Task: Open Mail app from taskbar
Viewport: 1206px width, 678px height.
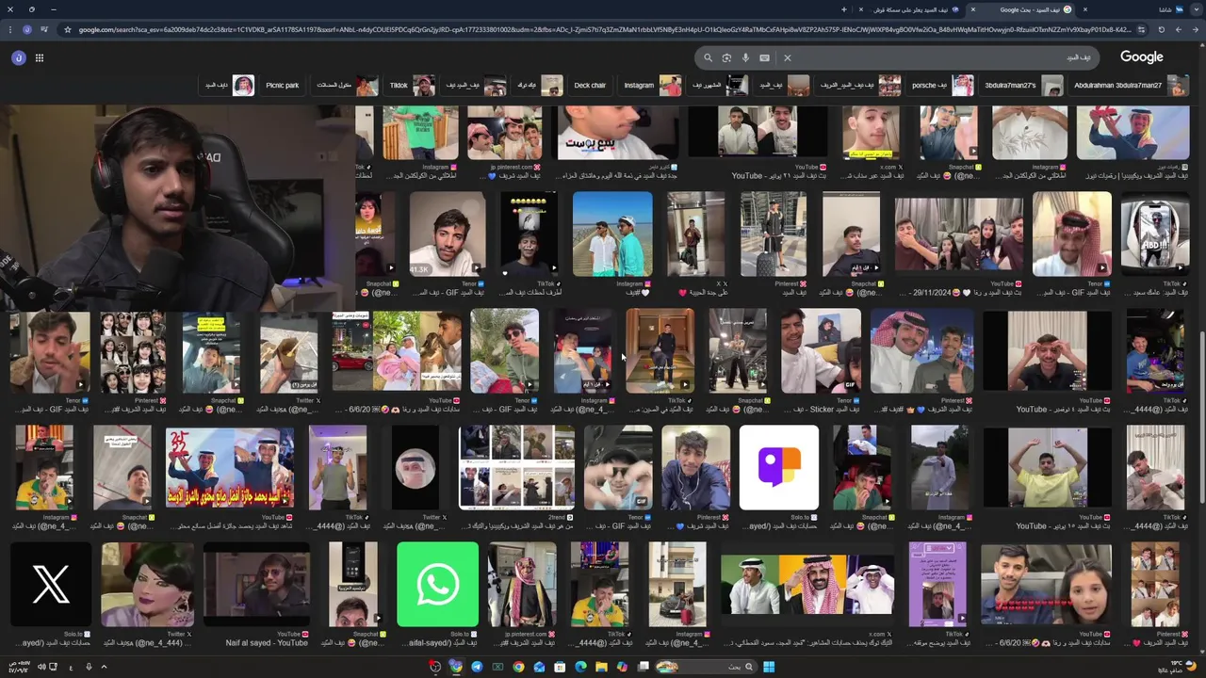Action: 539,667
